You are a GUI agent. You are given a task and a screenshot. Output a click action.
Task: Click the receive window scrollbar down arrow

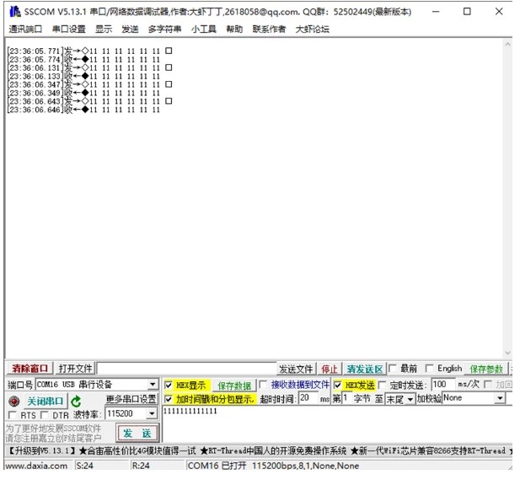tap(507, 353)
